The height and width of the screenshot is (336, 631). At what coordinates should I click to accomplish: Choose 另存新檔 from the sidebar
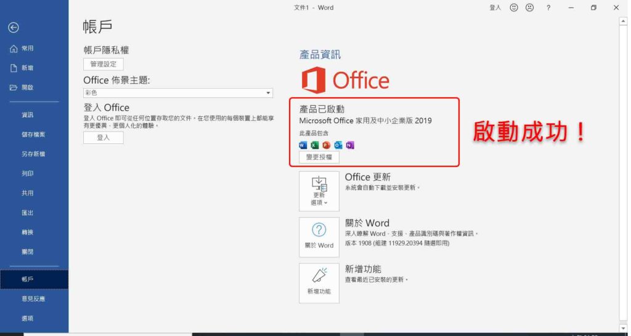click(33, 154)
